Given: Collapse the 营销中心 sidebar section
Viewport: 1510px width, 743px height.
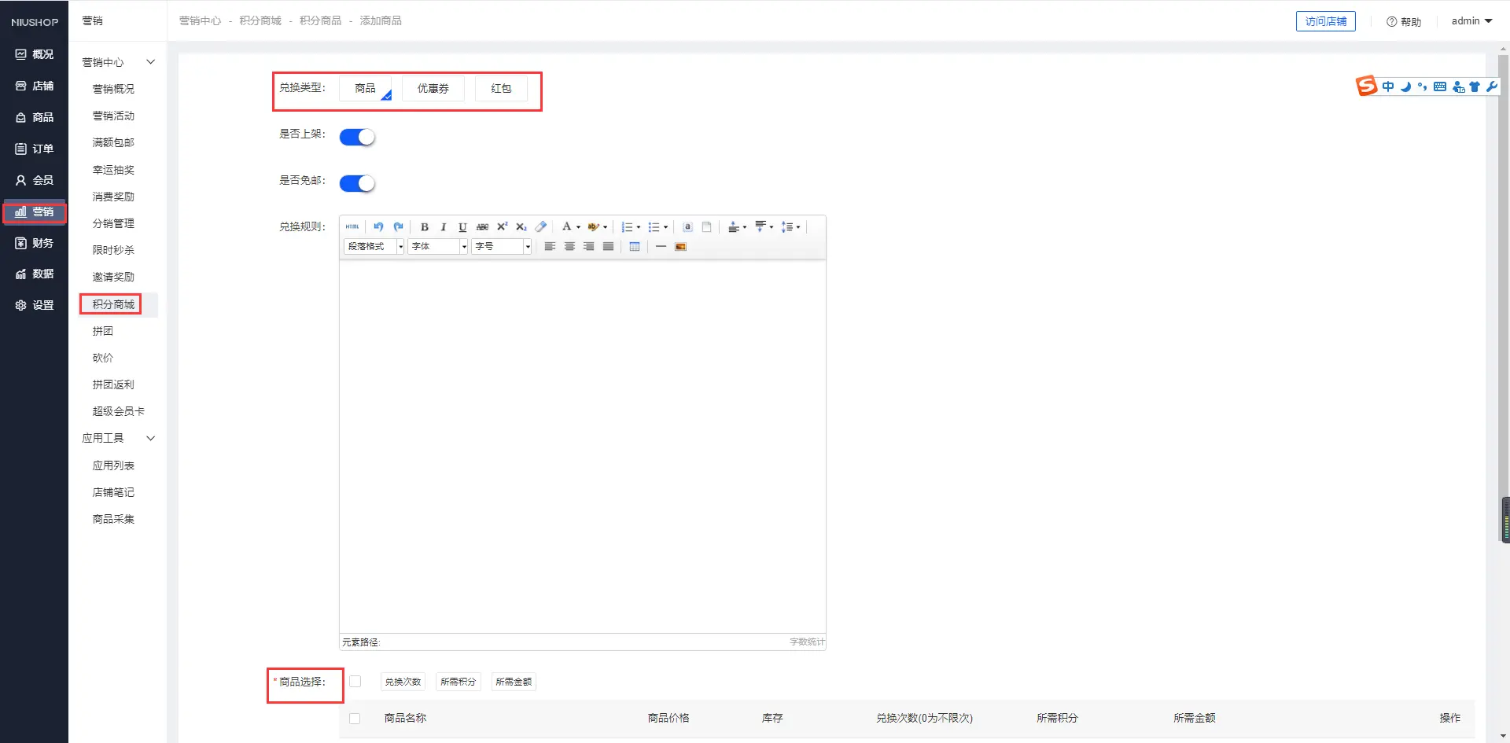Looking at the screenshot, I should [x=150, y=62].
